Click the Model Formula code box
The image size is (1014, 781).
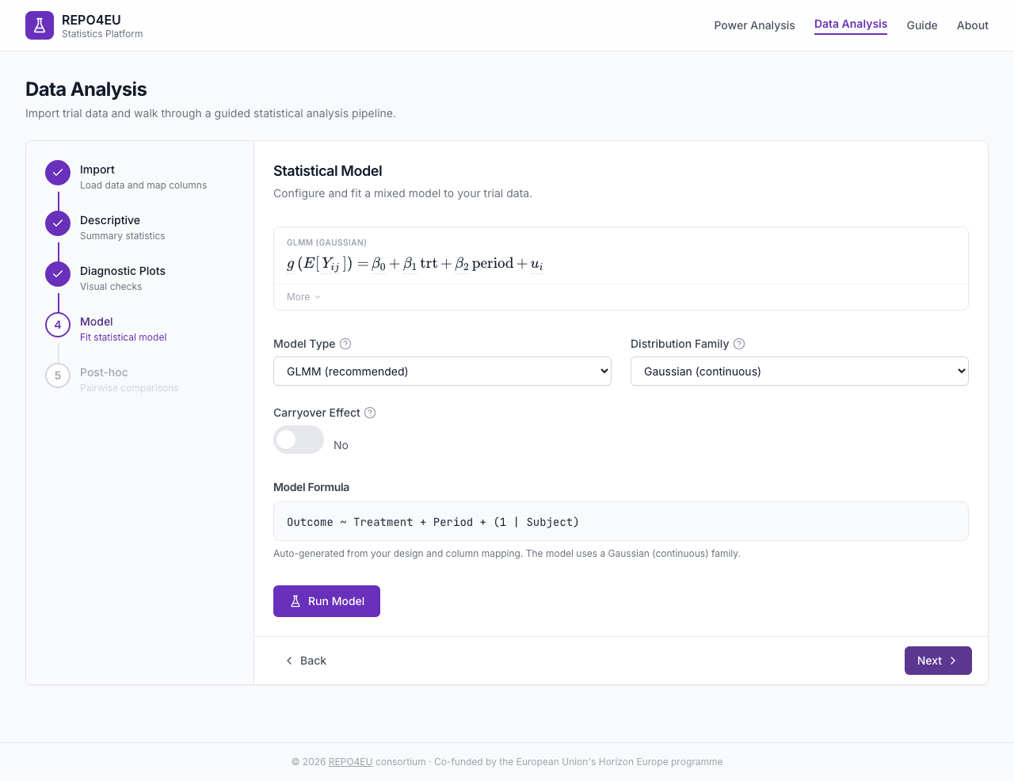click(621, 521)
